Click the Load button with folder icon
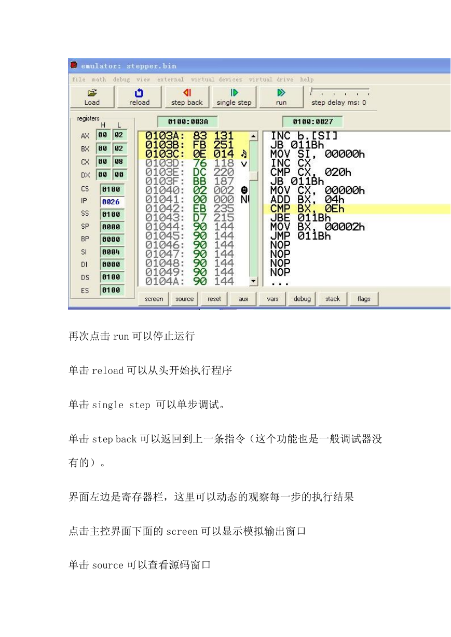 (x=92, y=97)
